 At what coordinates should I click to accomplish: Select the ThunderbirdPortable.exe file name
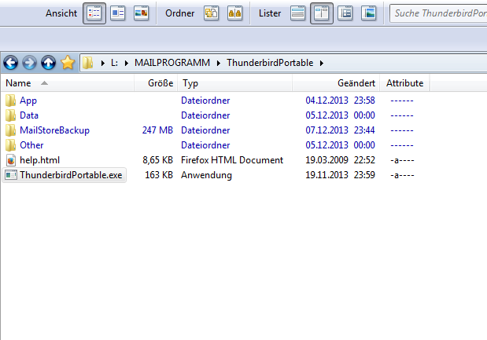point(71,175)
